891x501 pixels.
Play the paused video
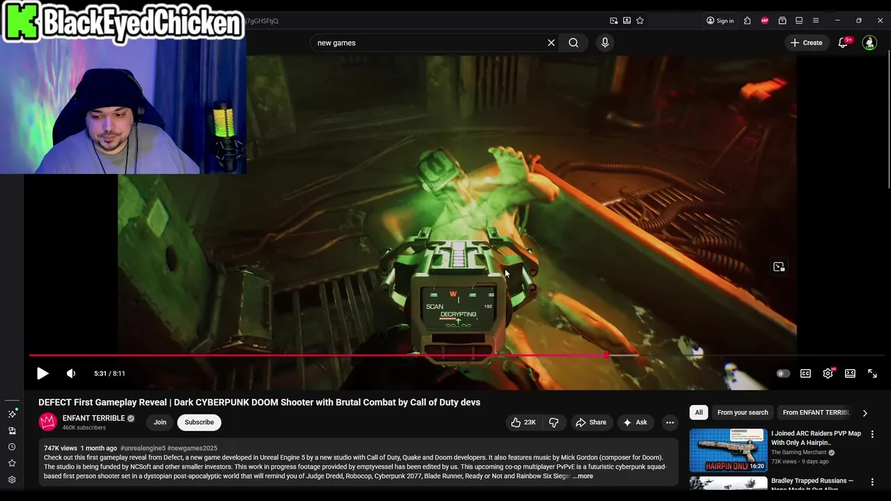coord(42,374)
